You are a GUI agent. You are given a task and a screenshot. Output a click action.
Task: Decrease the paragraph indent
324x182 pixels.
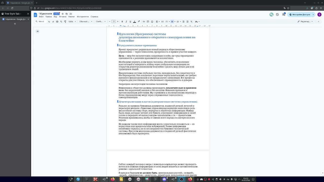[184, 21]
